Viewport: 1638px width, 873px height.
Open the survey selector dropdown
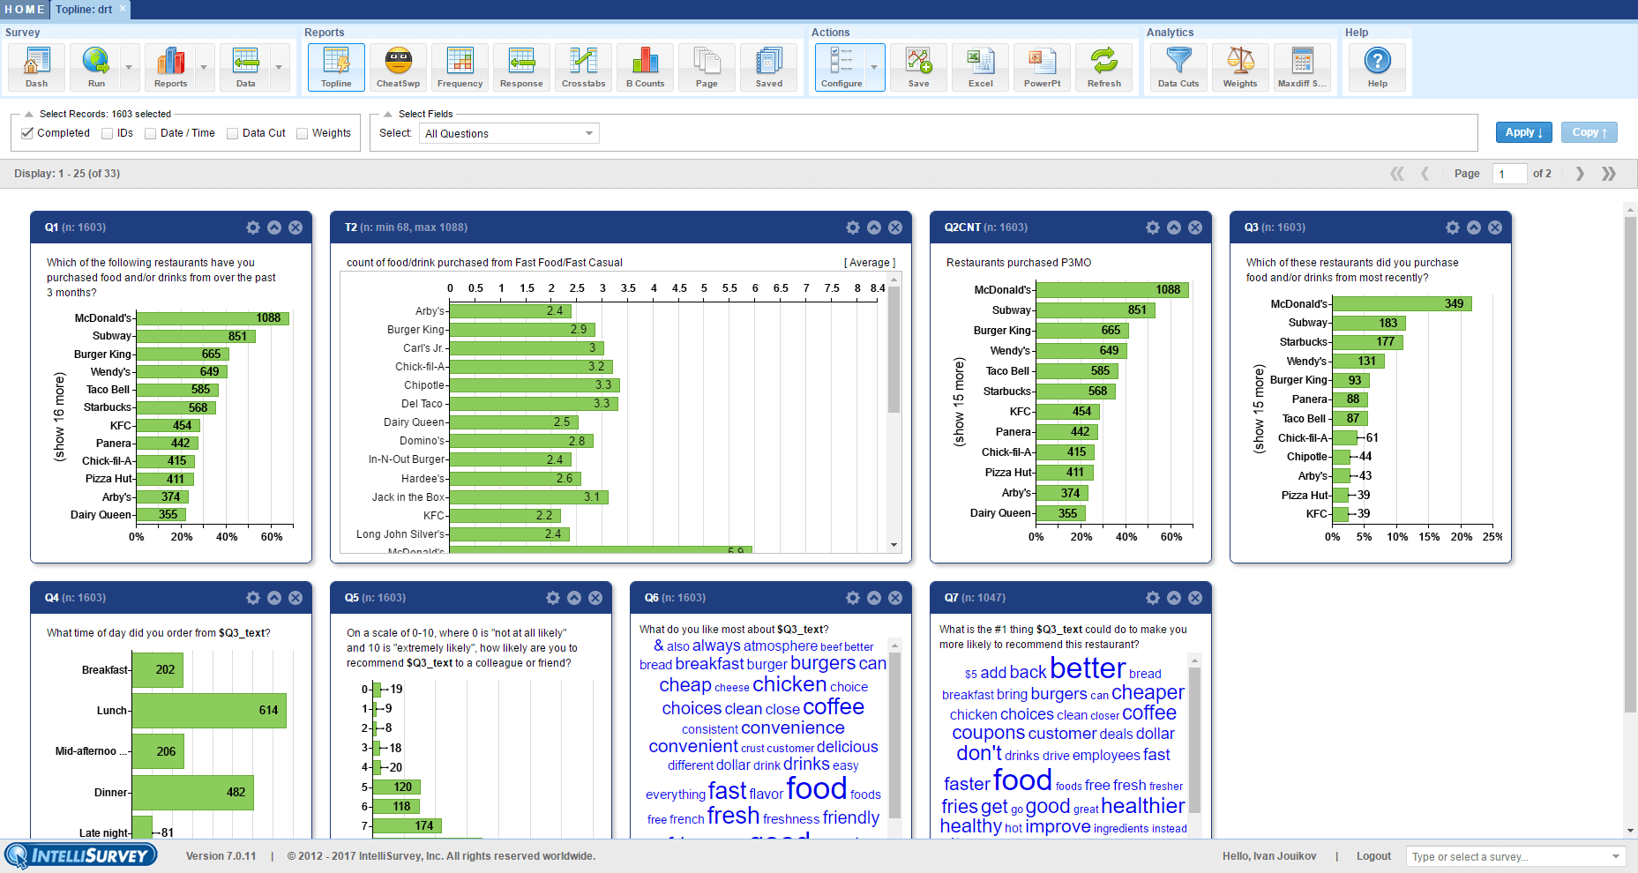(1515, 856)
